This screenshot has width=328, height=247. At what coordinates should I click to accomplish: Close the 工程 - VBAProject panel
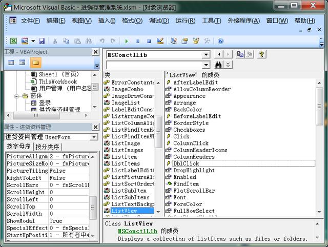[x=95, y=52]
